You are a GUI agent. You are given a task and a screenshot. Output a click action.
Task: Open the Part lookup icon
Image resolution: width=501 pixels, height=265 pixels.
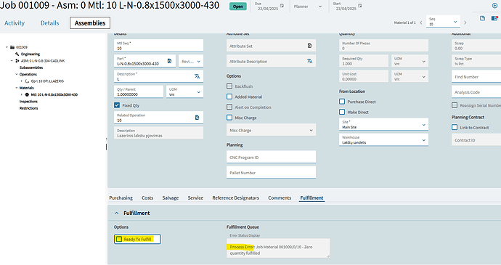coord(170,61)
